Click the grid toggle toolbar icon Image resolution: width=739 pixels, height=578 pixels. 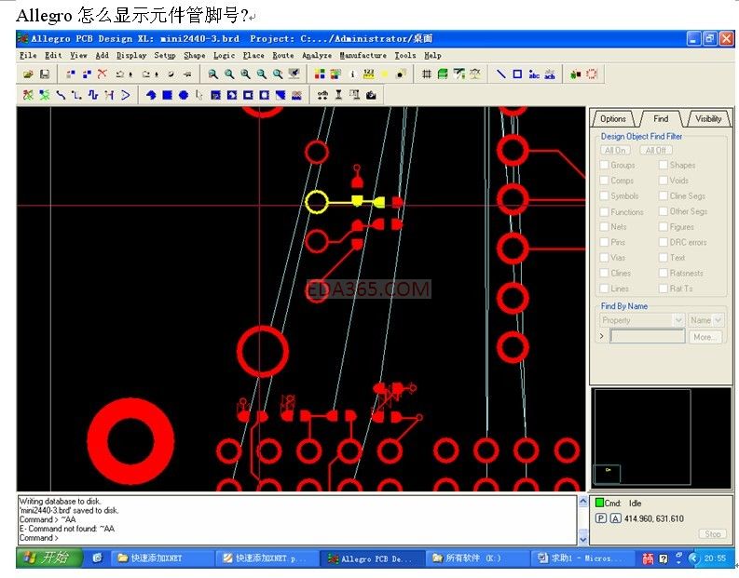click(x=427, y=74)
